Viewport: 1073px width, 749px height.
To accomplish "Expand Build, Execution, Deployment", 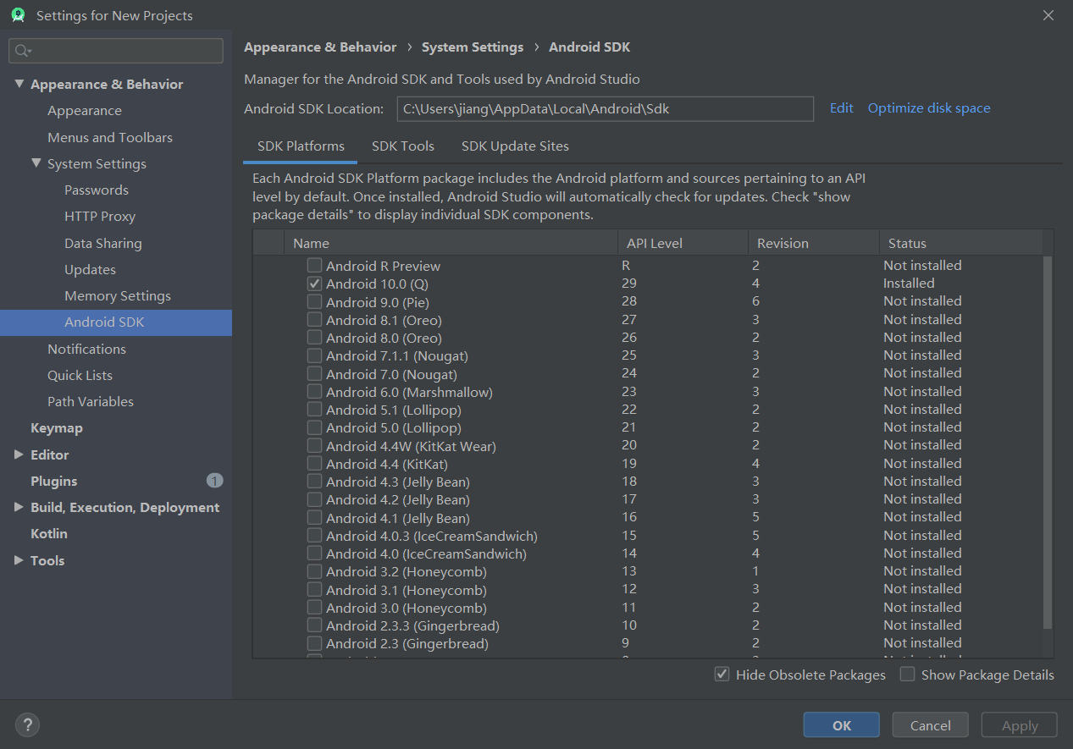I will click(x=19, y=507).
